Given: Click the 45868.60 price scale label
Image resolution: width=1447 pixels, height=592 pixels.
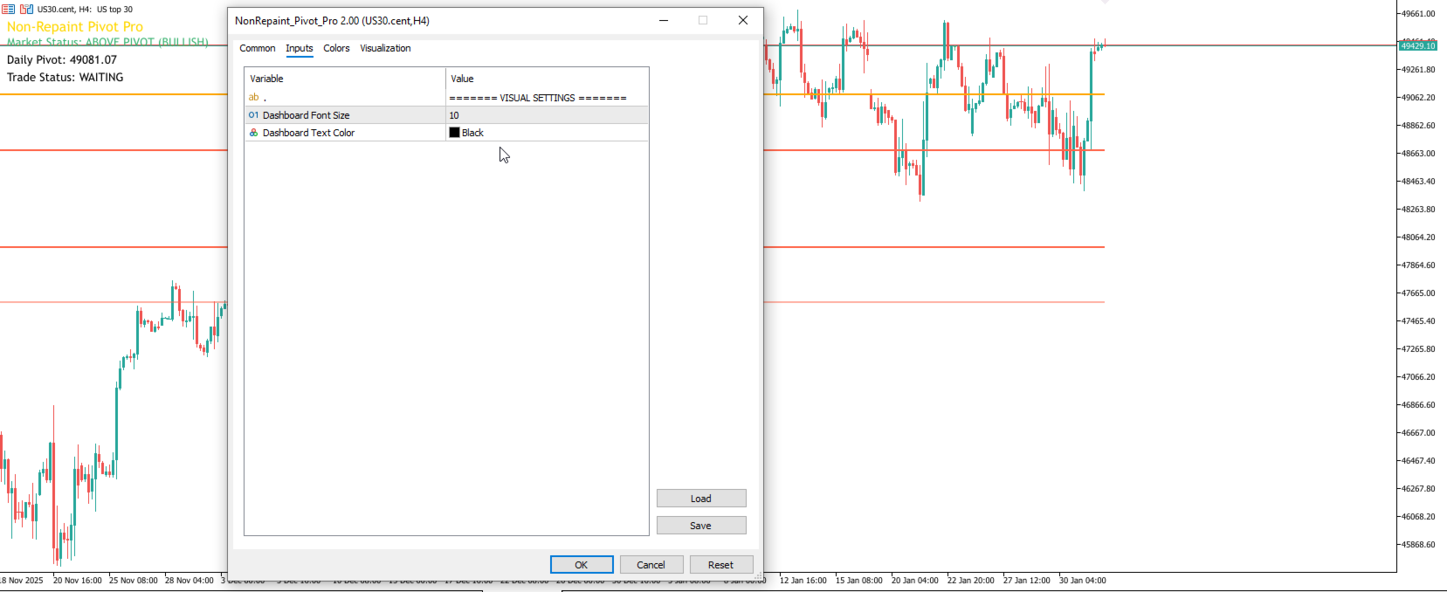Looking at the screenshot, I should tap(1418, 545).
